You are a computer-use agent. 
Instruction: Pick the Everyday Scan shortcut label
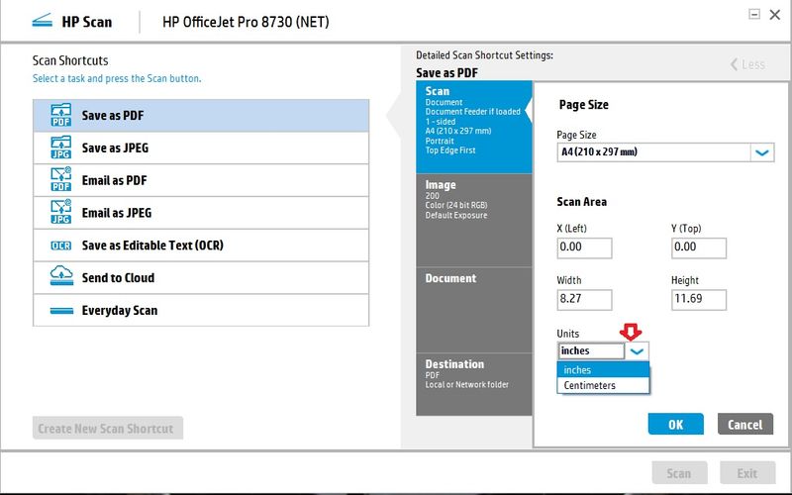click(x=120, y=310)
